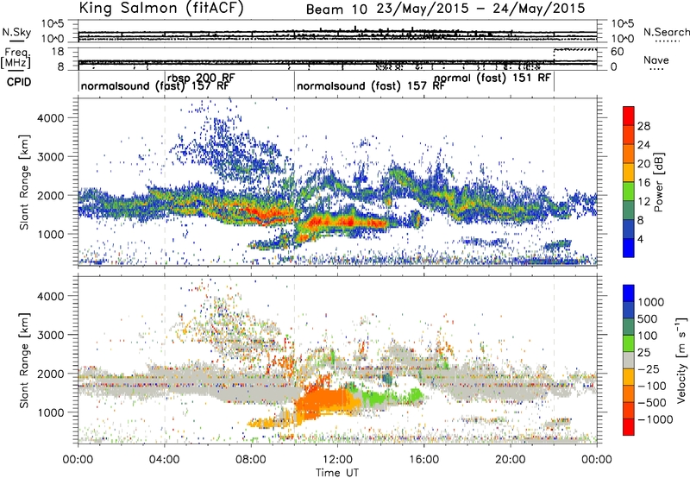Click the "Nave" legend label
Screen dimensions: 690x478
coord(656,60)
